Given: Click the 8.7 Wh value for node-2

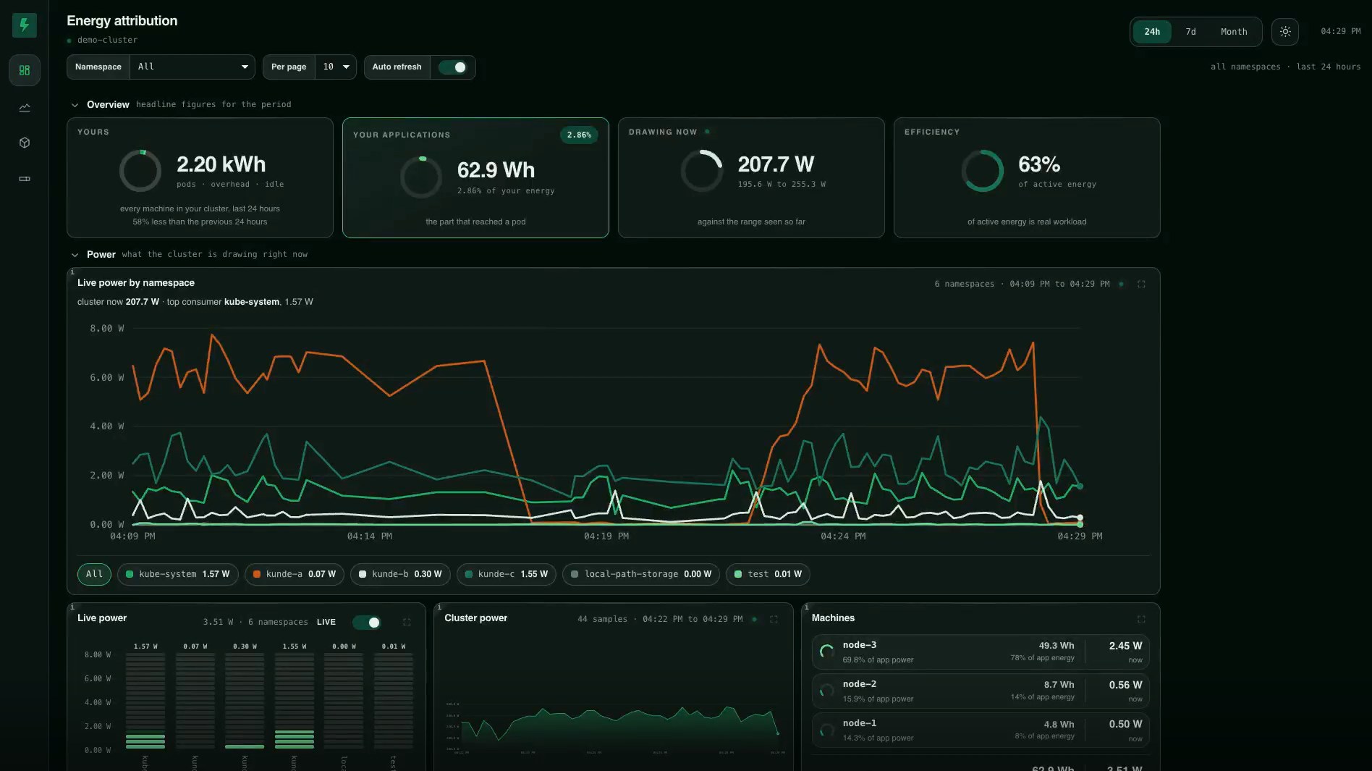Looking at the screenshot, I should click(x=1059, y=685).
